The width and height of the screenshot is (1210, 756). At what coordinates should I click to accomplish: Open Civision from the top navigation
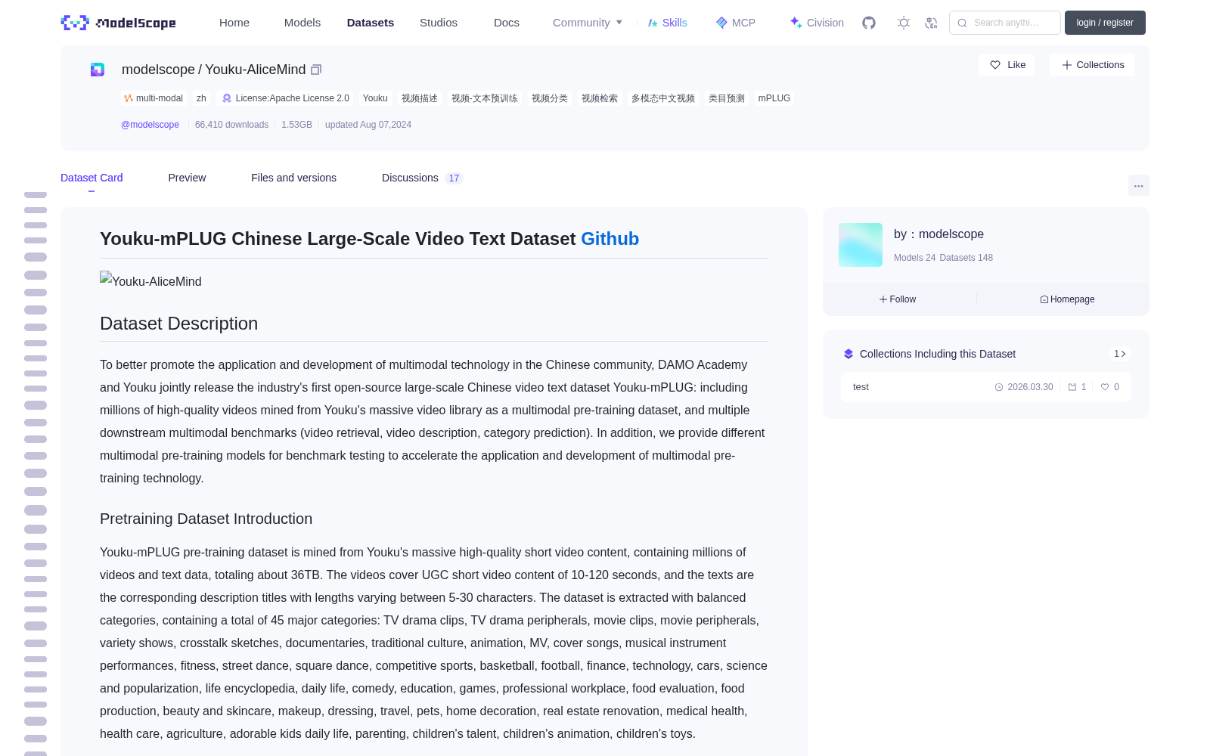pos(817,23)
